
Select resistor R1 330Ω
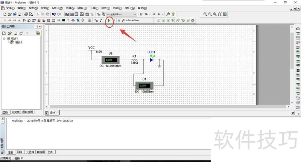pos(134,60)
